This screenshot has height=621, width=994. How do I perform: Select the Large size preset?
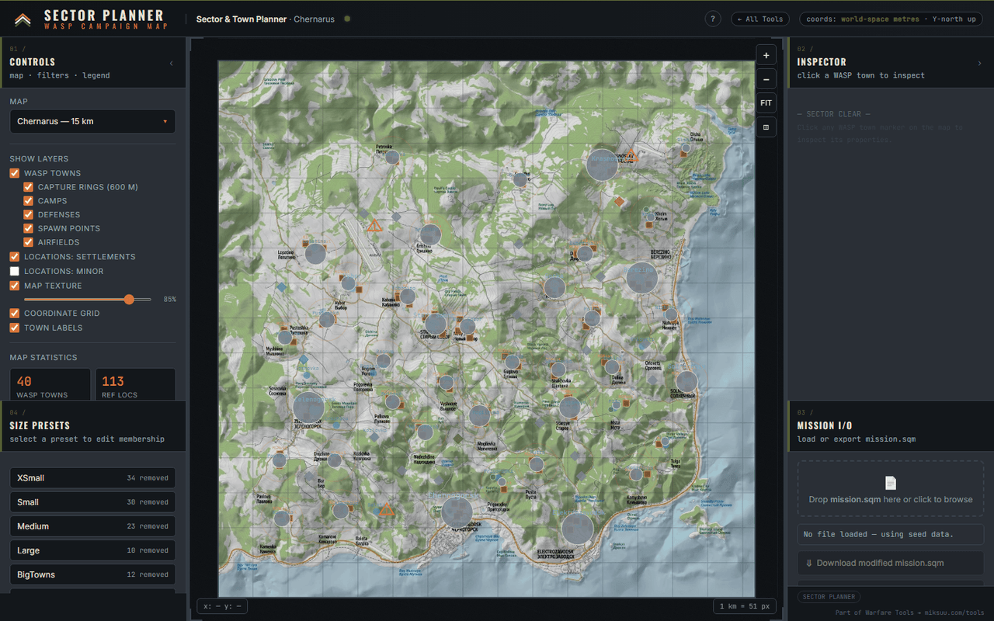coord(92,550)
